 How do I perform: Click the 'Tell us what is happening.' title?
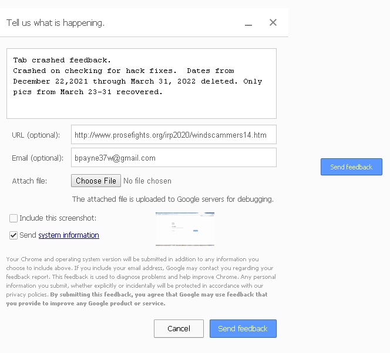click(x=55, y=23)
